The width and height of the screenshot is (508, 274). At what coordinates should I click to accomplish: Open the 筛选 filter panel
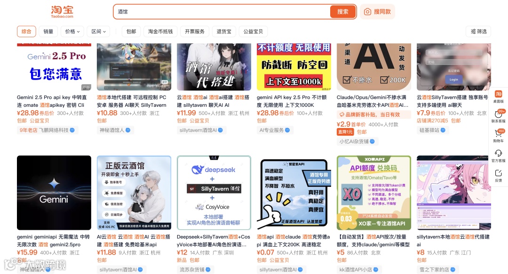pyautogui.click(x=478, y=32)
